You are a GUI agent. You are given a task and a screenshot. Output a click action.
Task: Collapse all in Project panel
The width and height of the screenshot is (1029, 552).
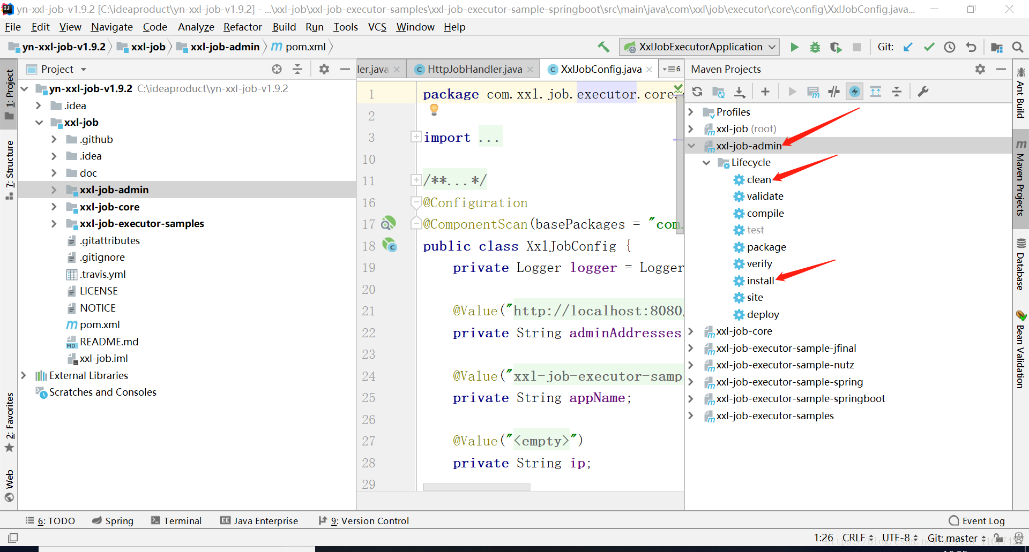click(x=297, y=69)
